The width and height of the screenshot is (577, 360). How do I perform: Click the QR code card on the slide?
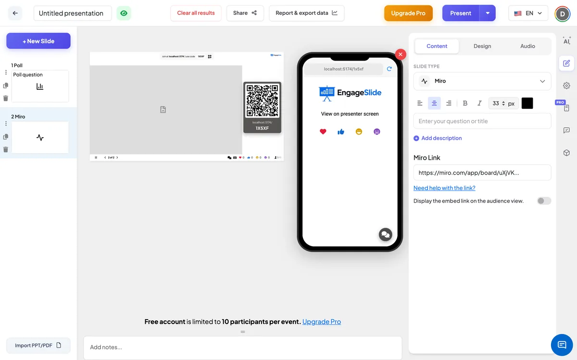[262, 108]
